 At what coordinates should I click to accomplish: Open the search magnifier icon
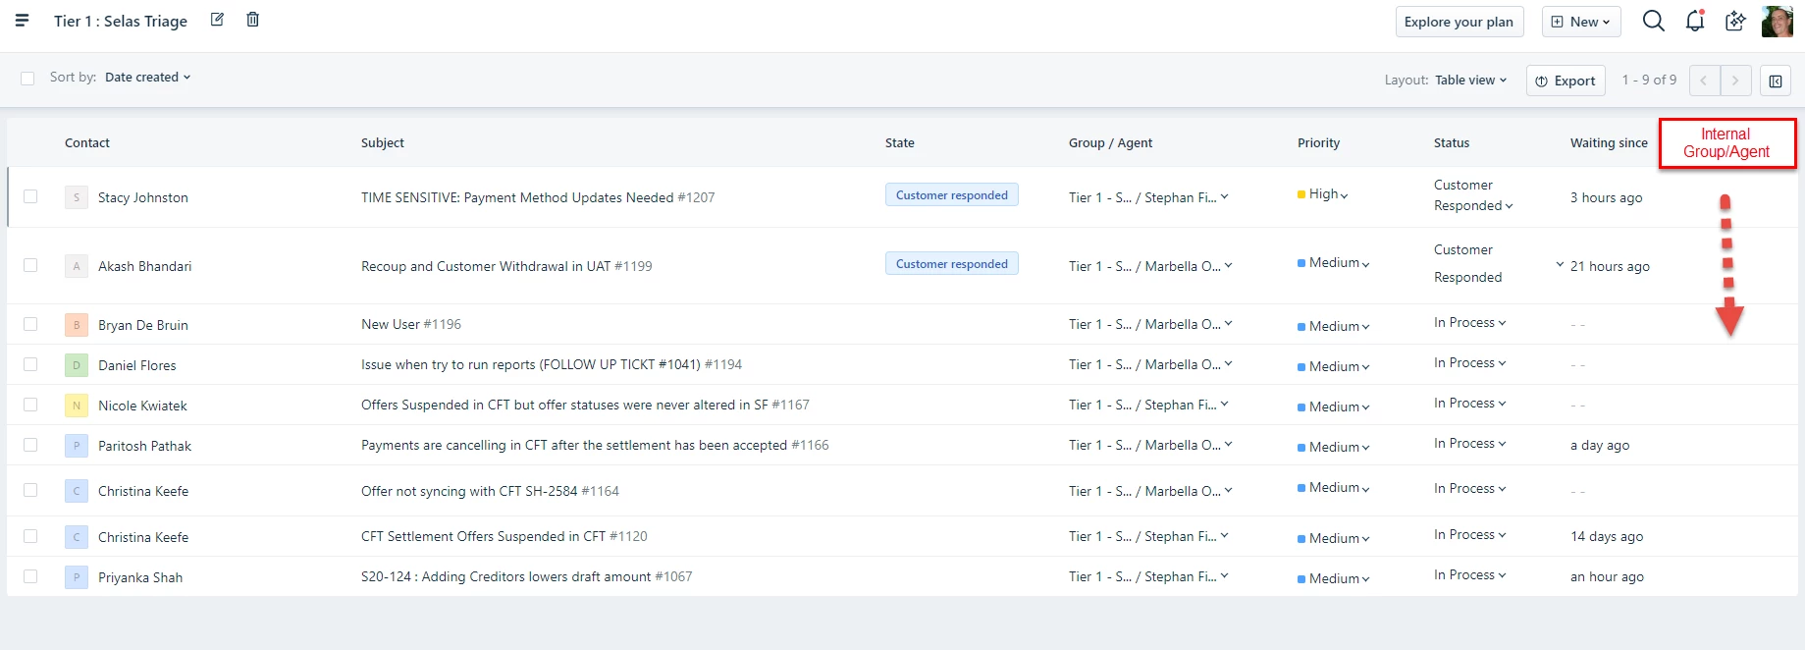(1654, 21)
